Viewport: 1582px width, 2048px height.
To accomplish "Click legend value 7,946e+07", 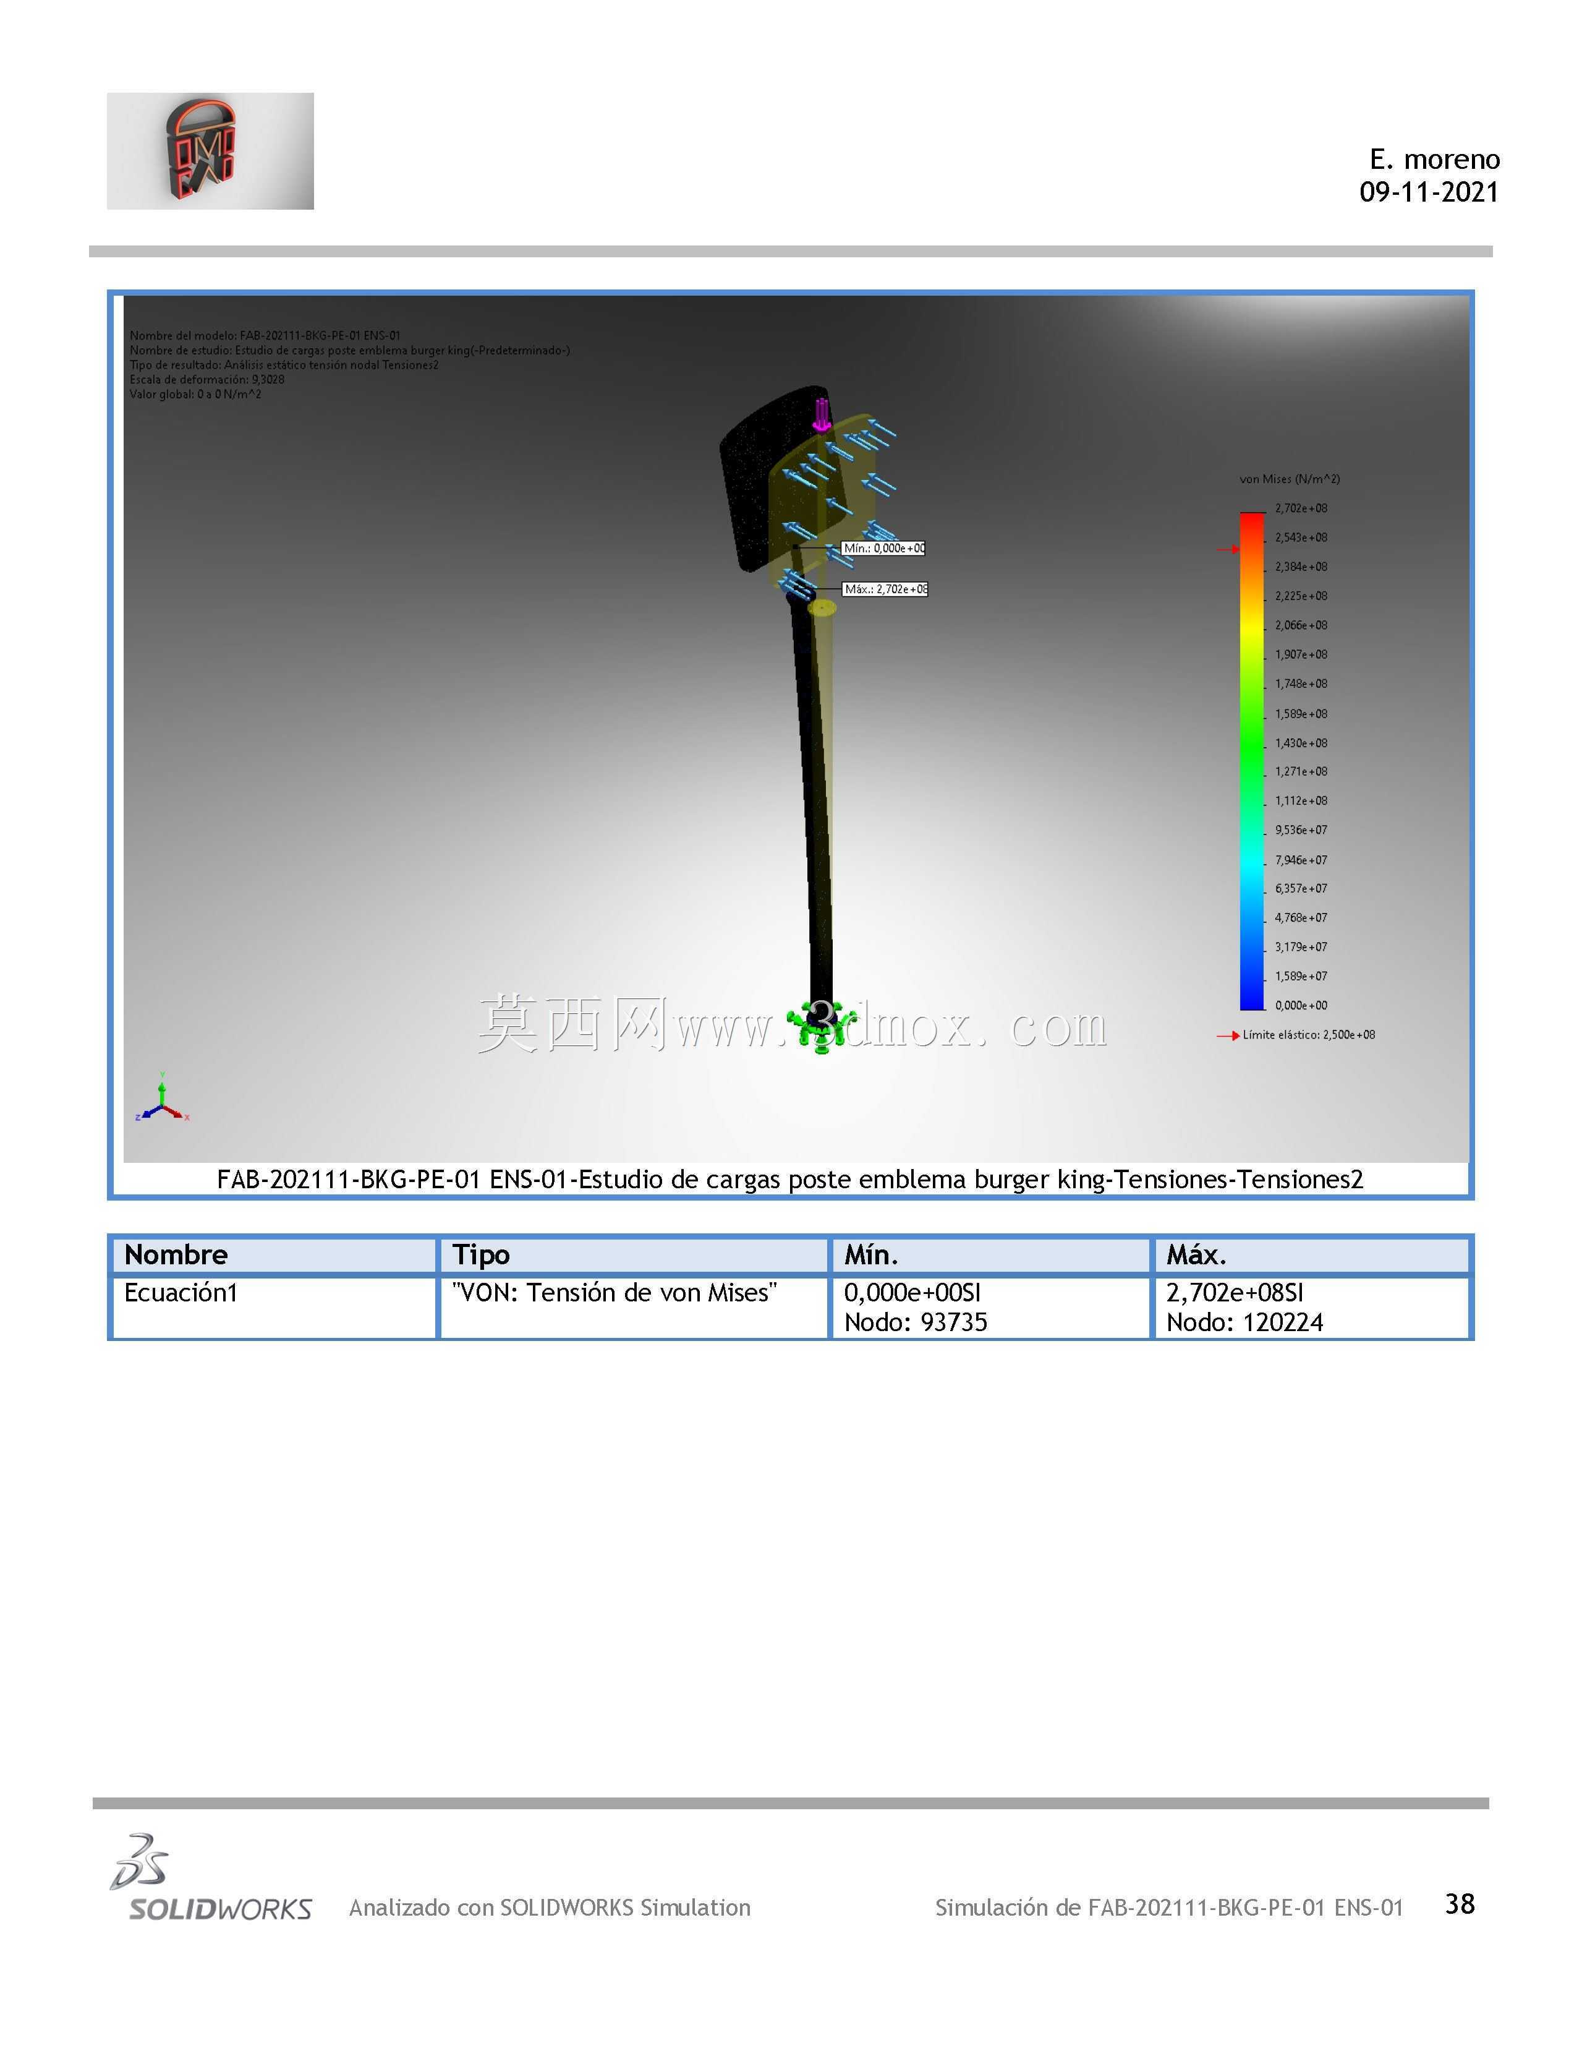I will [1301, 860].
